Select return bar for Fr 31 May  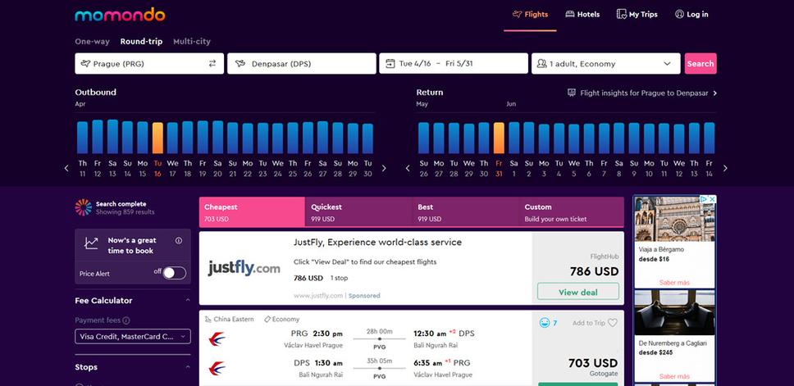pyautogui.click(x=499, y=139)
